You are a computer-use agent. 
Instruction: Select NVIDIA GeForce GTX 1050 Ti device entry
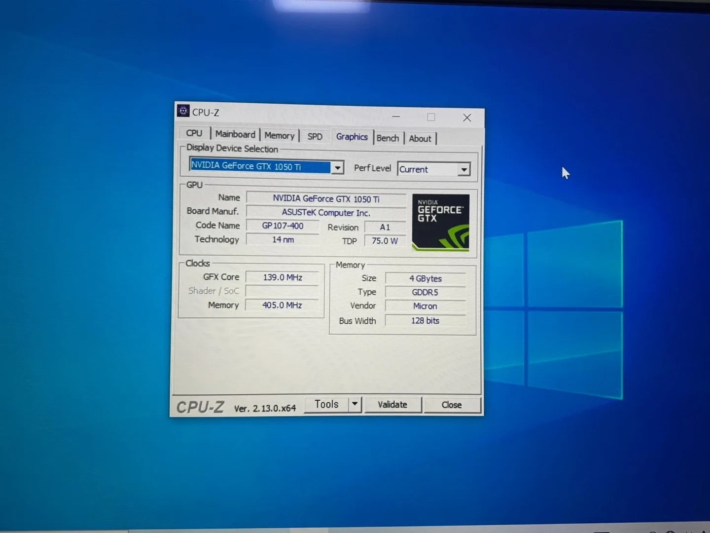(260, 166)
